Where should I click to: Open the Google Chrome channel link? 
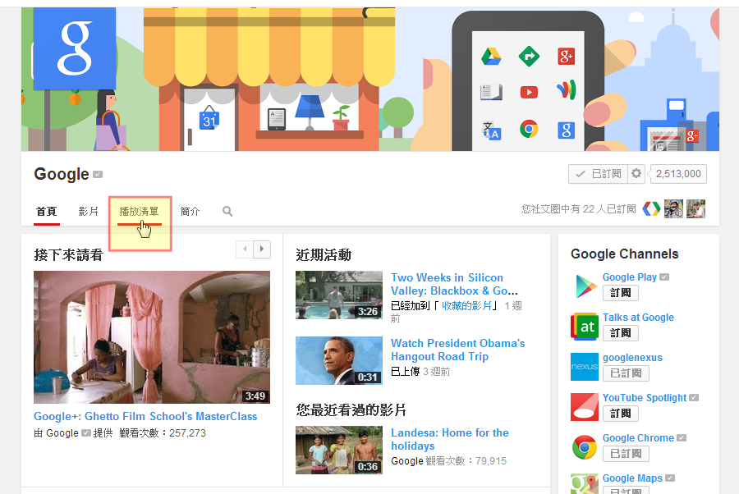tap(638, 438)
